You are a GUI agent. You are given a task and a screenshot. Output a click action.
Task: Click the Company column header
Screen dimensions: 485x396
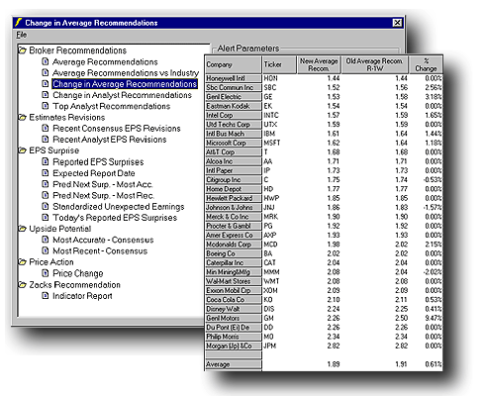233,64
